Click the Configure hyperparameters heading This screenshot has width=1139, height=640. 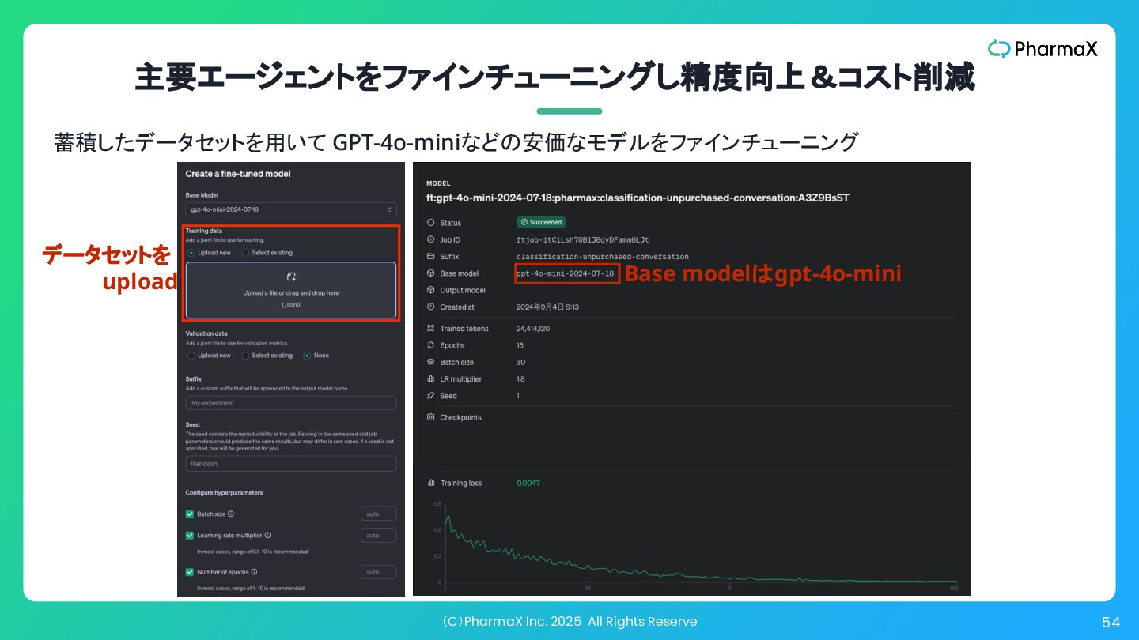tap(224, 492)
